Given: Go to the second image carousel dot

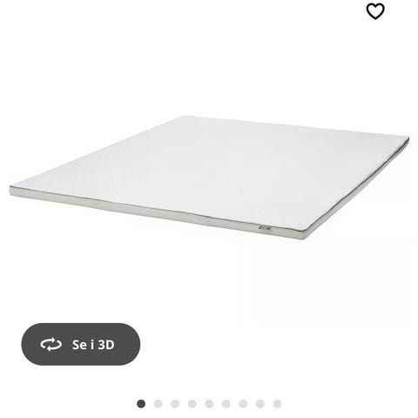Looking at the screenshot, I should click(x=158, y=404).
